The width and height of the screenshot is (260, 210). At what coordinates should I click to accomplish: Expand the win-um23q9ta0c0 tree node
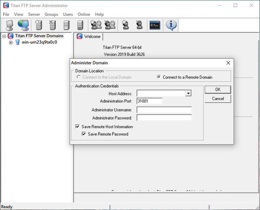pos(11,43)
